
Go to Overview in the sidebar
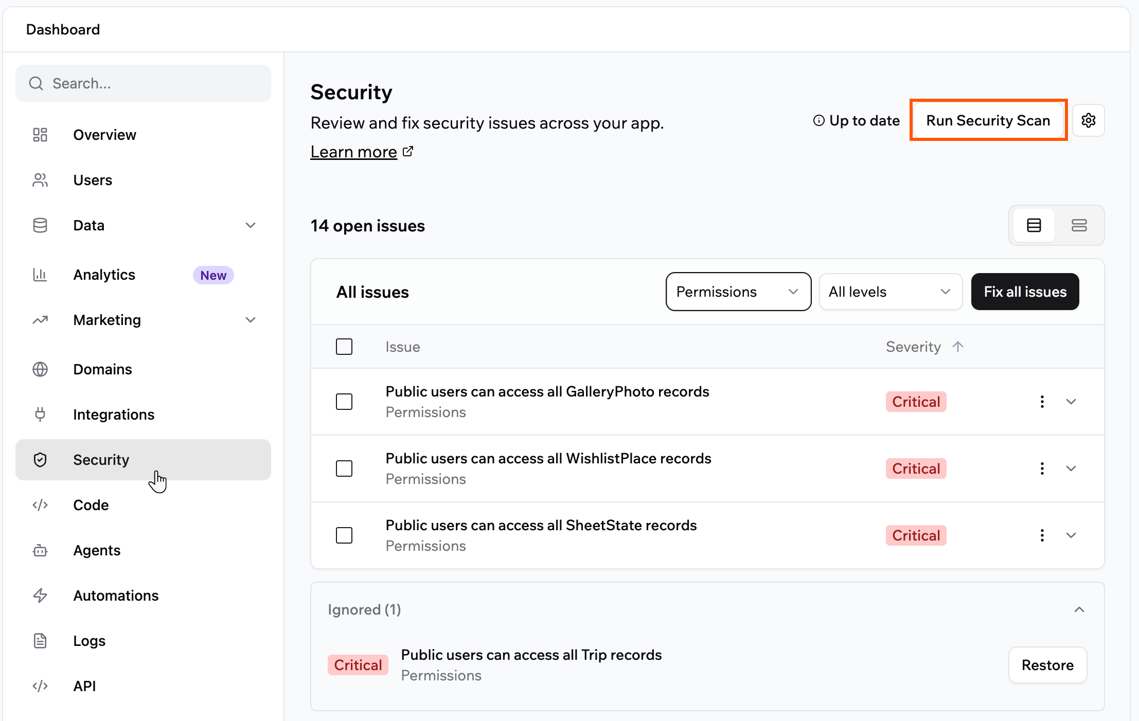click(x=143, y=135)
